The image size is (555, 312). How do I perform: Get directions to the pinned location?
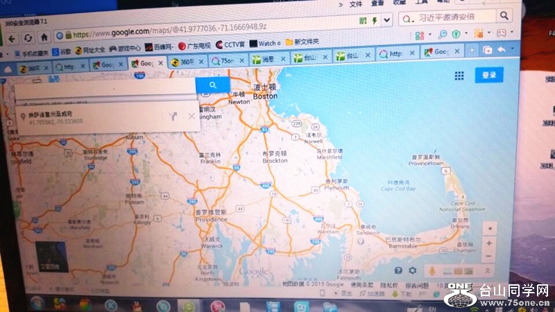click(173, 117)
